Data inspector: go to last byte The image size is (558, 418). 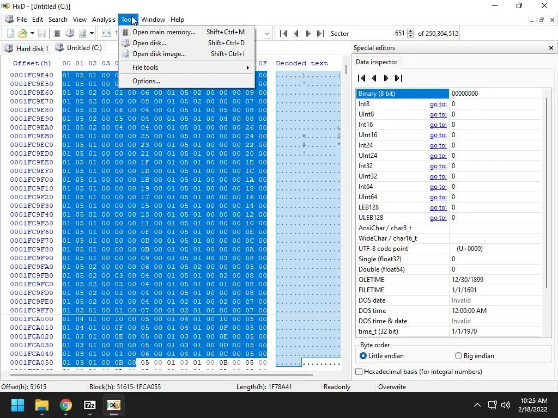coord(398,78)
